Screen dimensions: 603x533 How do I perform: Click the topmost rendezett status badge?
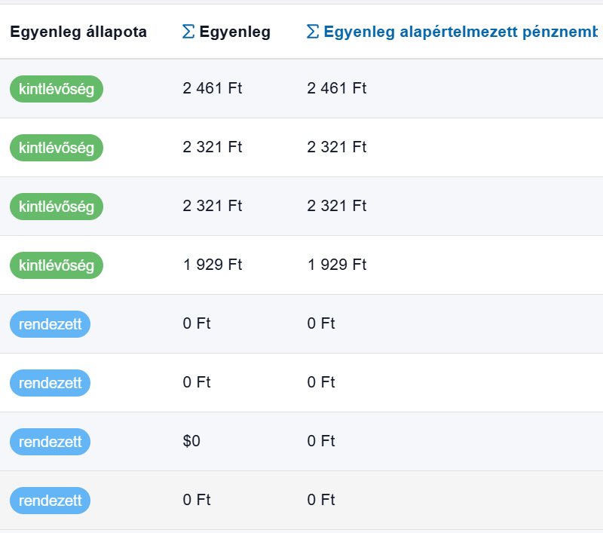coord(50,323)
